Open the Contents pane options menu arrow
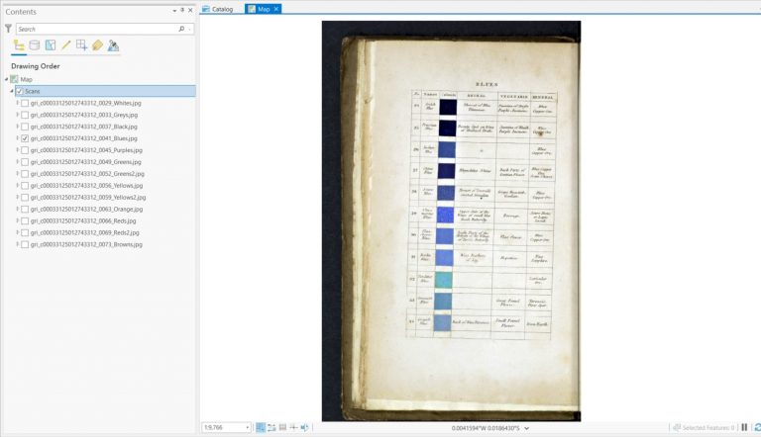 pos(174,11)
